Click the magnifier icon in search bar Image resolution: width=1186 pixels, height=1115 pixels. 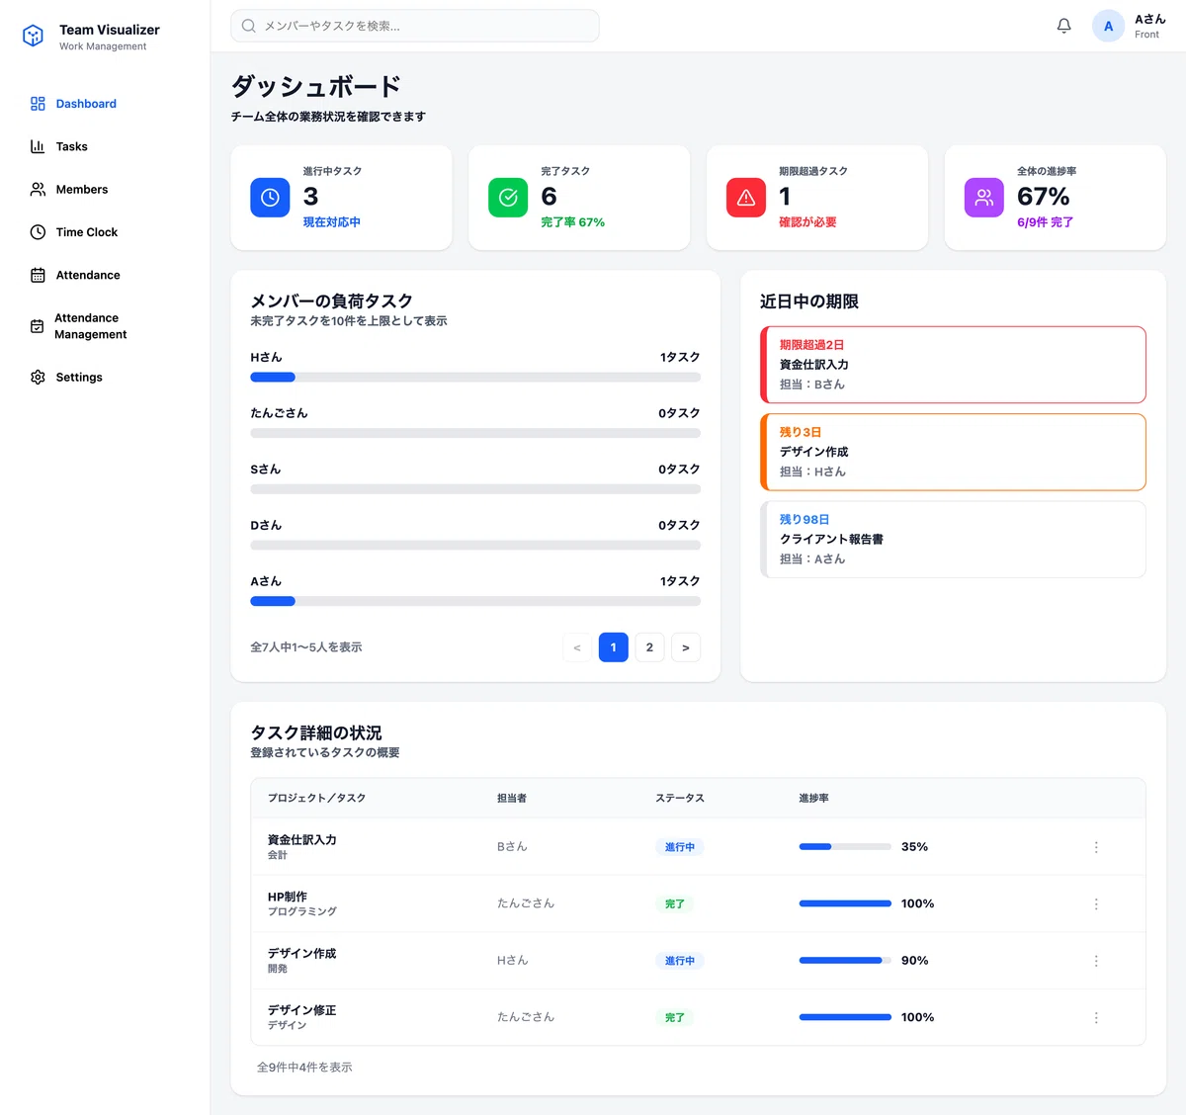pos(249,26)
